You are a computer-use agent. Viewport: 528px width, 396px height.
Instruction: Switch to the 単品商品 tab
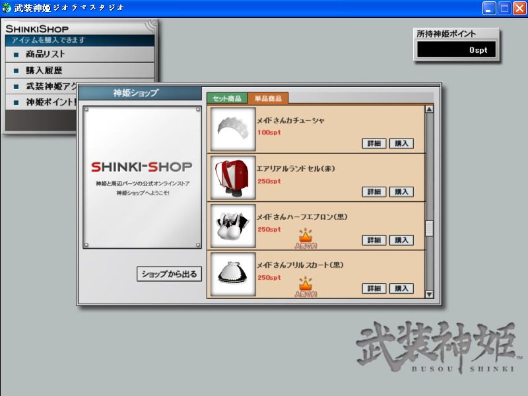coord(268,98)
